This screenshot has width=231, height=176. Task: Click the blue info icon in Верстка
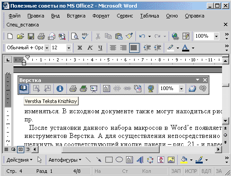coord(60,89)
